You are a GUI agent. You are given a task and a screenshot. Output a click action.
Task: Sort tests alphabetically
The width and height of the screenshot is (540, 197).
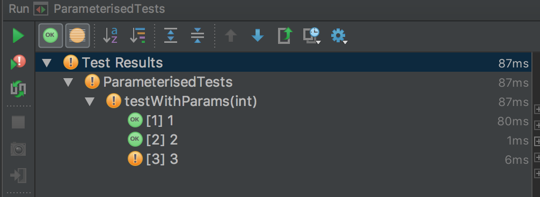[x=110, y=35]
